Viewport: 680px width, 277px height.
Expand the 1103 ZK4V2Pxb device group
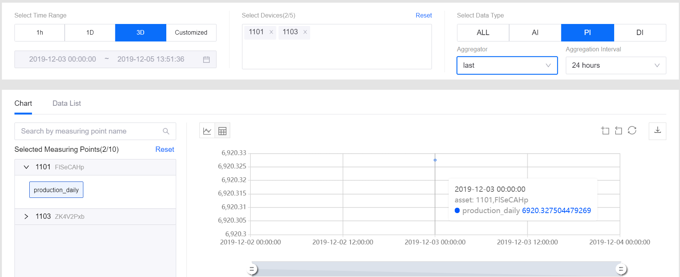tap(26, 217)
